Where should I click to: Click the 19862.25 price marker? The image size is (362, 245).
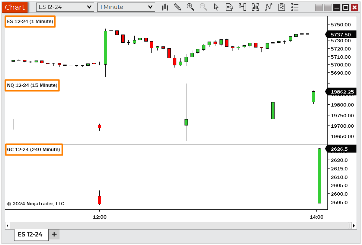point(341,92)
